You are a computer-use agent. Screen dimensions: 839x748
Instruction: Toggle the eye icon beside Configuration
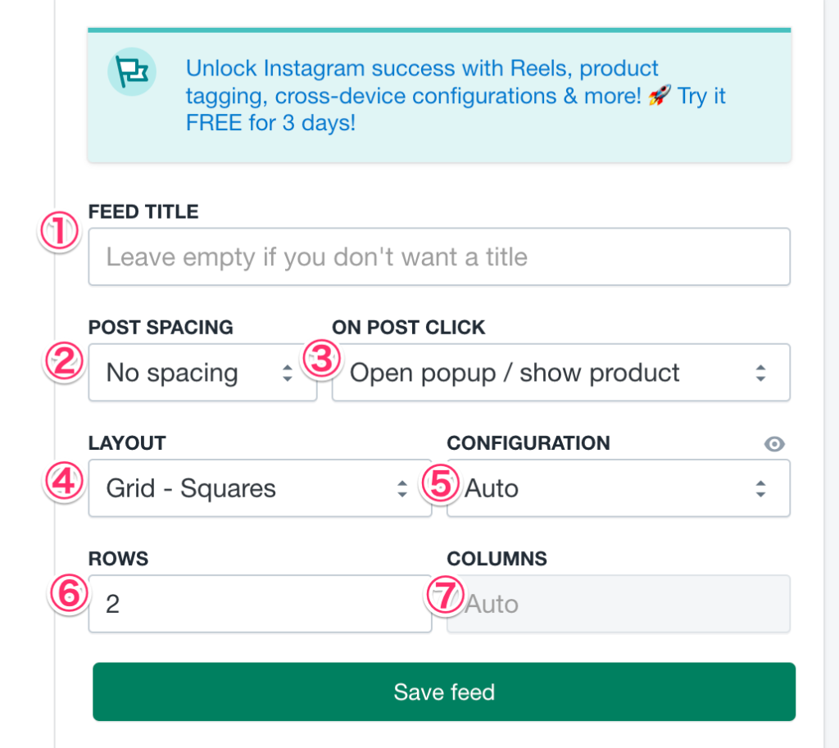[x=774, y=444]
